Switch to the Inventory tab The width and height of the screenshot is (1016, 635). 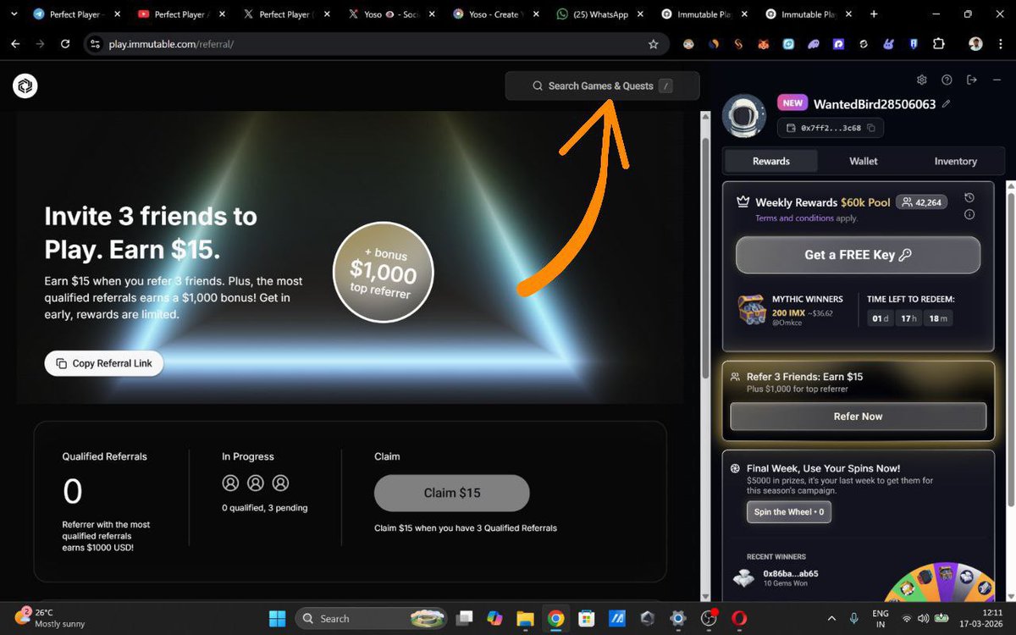coord(956,161)
